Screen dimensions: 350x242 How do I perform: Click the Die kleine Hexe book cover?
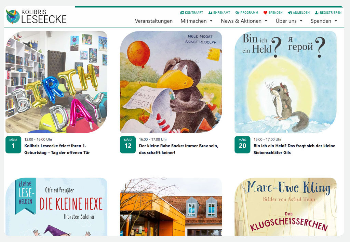pyautogui.click(x=56, y=207)
